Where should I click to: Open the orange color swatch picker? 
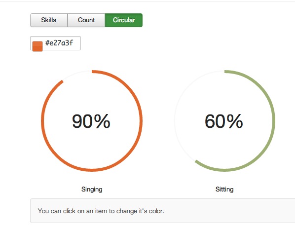click(37, 46)
